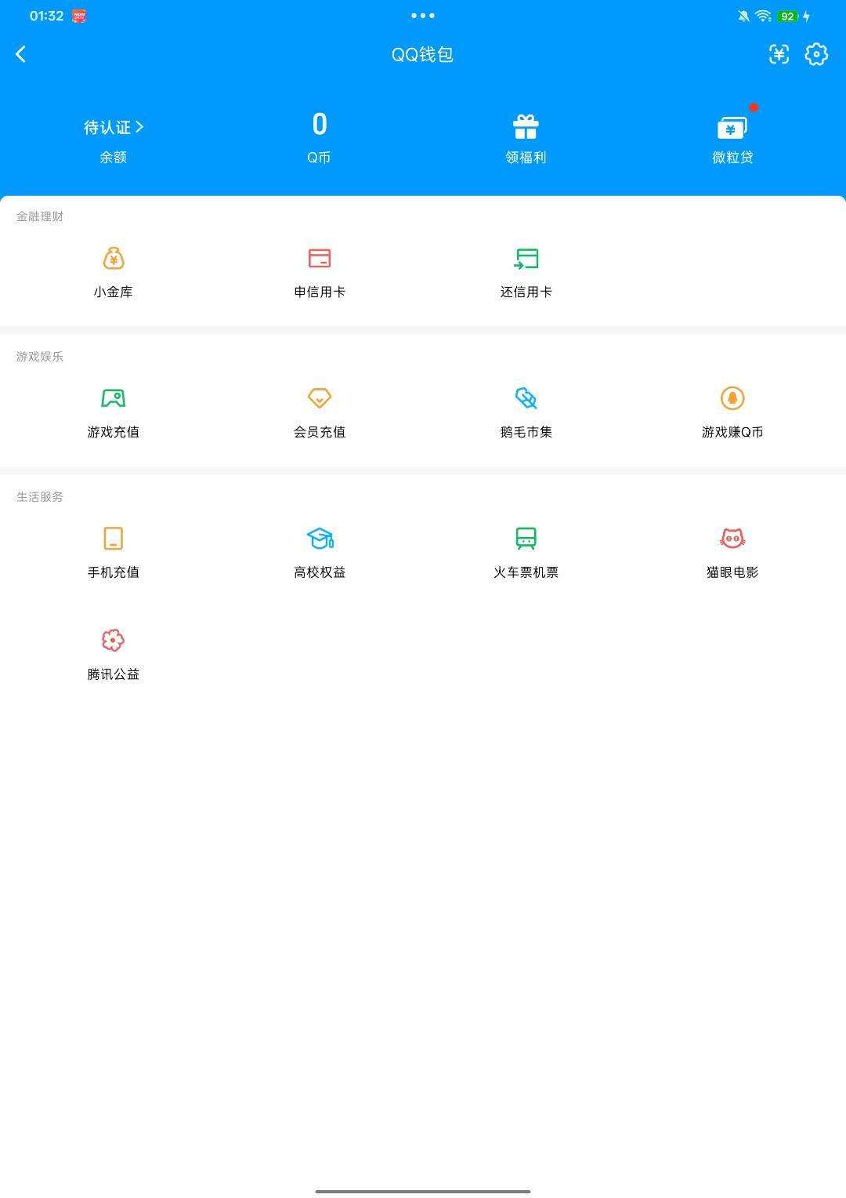The height and width of the screenshot is (1198, 846).
Task: Open 小金库 money bag icon
Action: tap(114, 258)
